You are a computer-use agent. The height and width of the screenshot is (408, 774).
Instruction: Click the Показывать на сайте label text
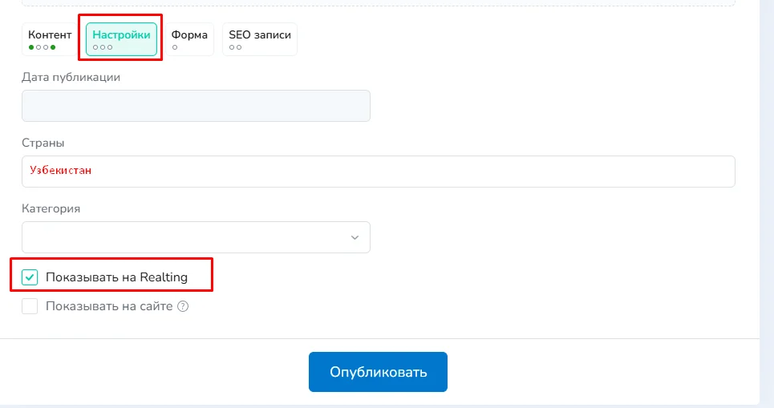[109, 306]
